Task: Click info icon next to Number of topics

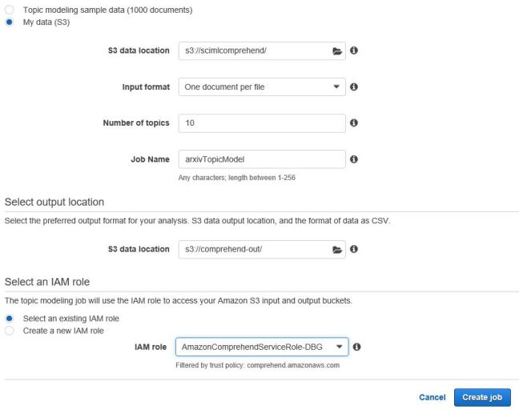Action: click(x=354, y=123)
